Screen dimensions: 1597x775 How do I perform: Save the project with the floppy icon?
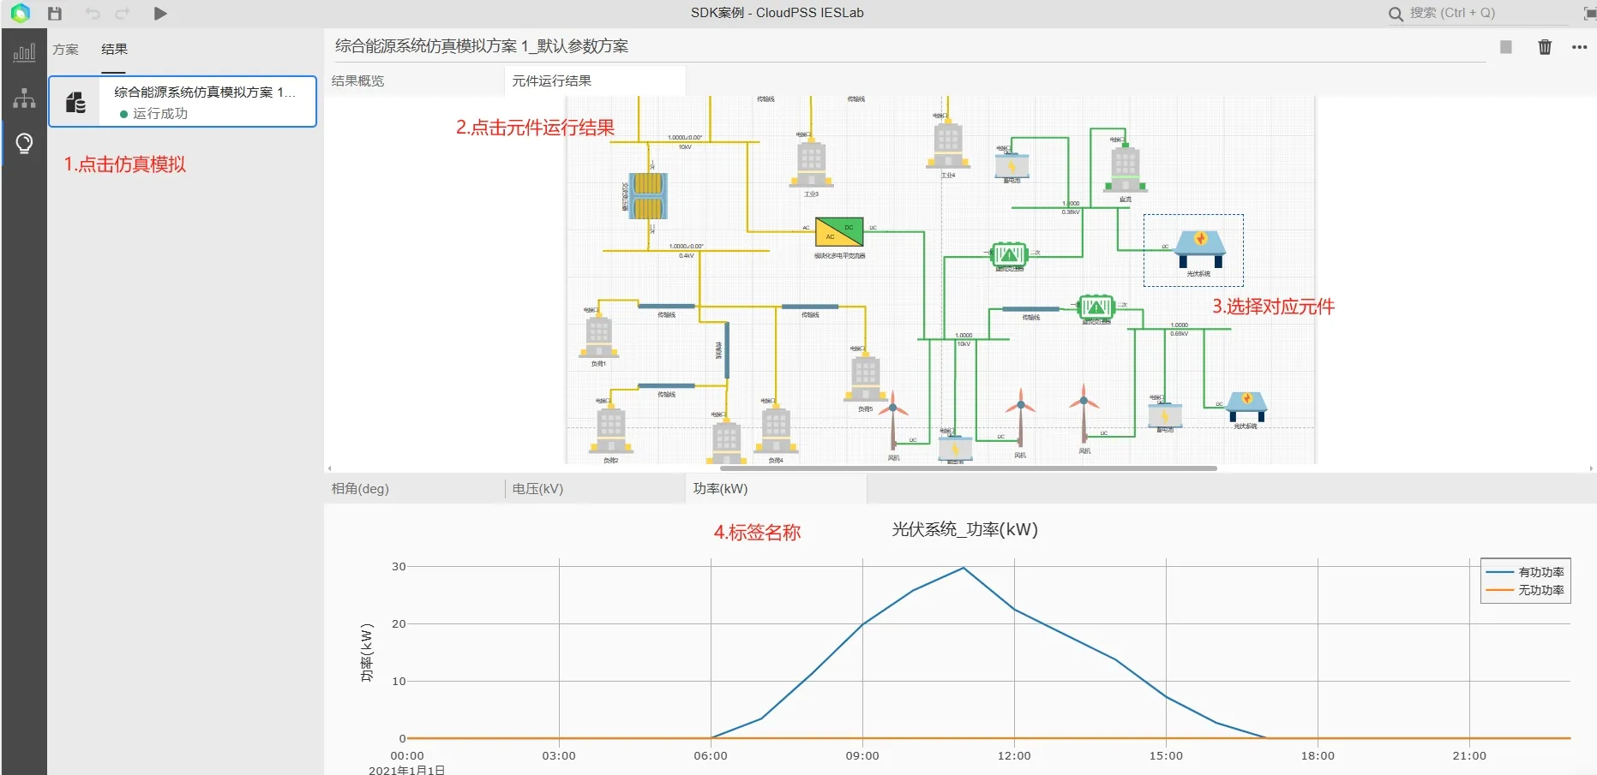pos(55,14)
